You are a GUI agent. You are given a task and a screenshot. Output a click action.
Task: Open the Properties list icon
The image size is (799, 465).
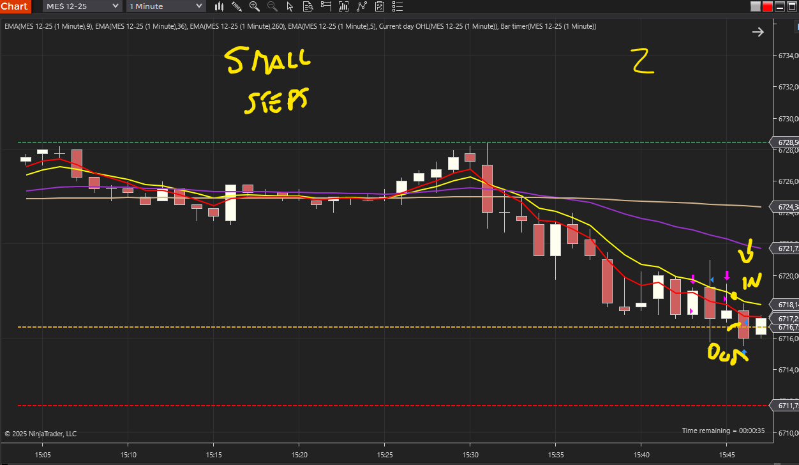396,6
